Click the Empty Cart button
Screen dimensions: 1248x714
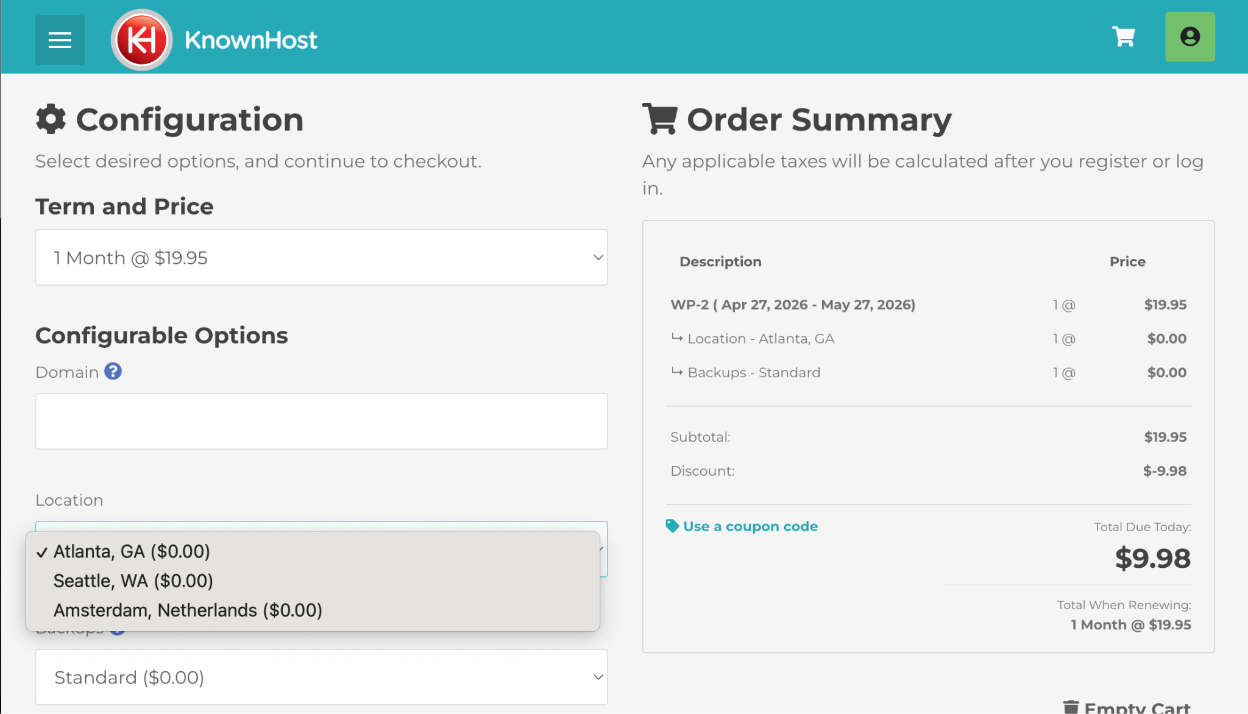[x=1127, y=707]
